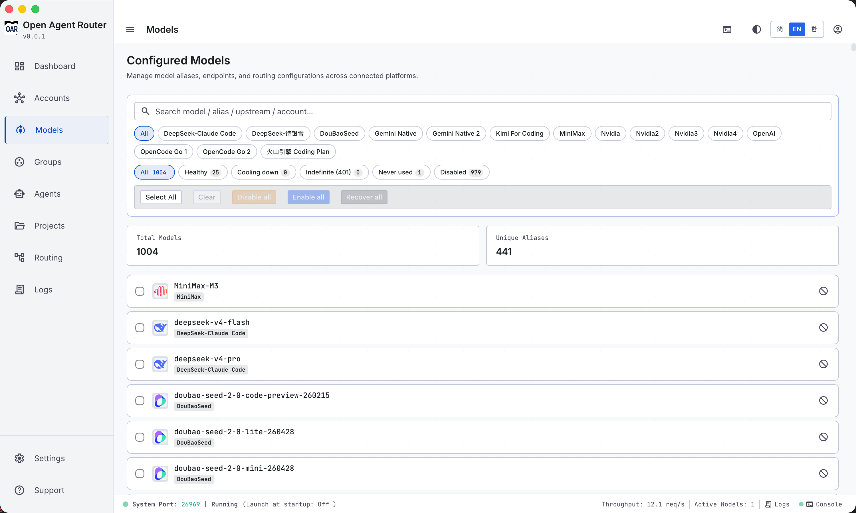Open Projects in sidebar

[x=57, y=226]
